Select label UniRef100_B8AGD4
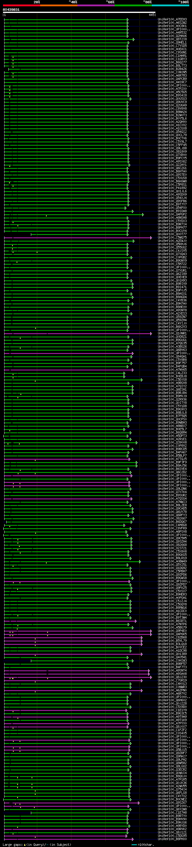 point(172,297)
